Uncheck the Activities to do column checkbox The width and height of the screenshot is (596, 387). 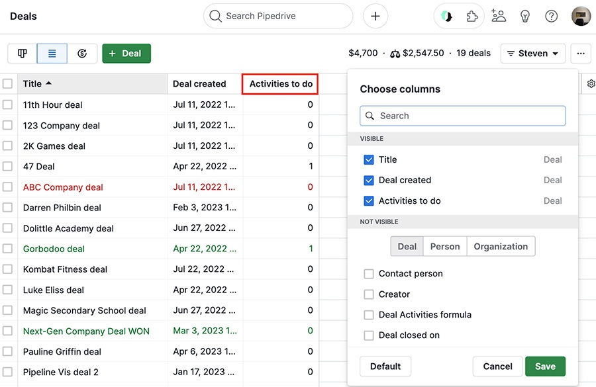coord(369,201)
